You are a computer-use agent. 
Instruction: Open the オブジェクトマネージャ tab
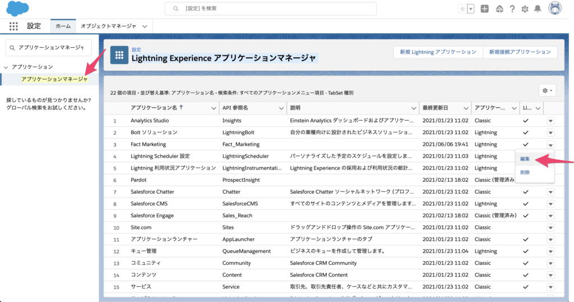click(108, 26)
